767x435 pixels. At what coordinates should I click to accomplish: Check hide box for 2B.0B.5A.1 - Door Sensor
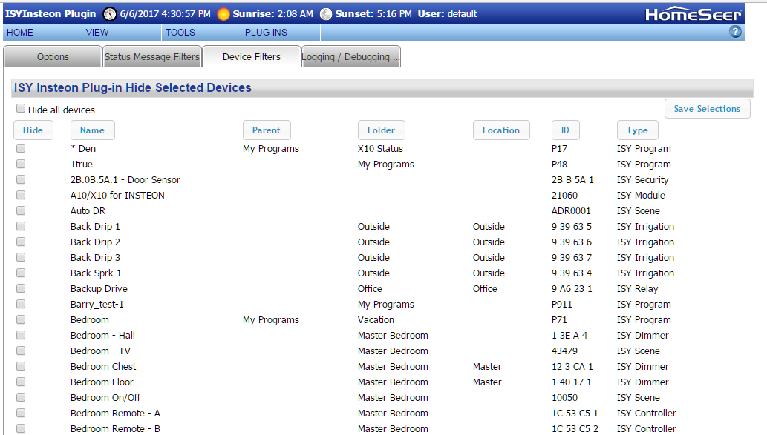pos(21,179)
